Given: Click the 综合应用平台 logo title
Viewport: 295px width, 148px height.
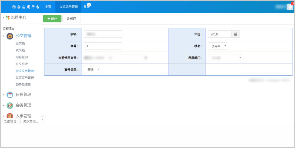Looking at the screenshot, I should point(26,7).
